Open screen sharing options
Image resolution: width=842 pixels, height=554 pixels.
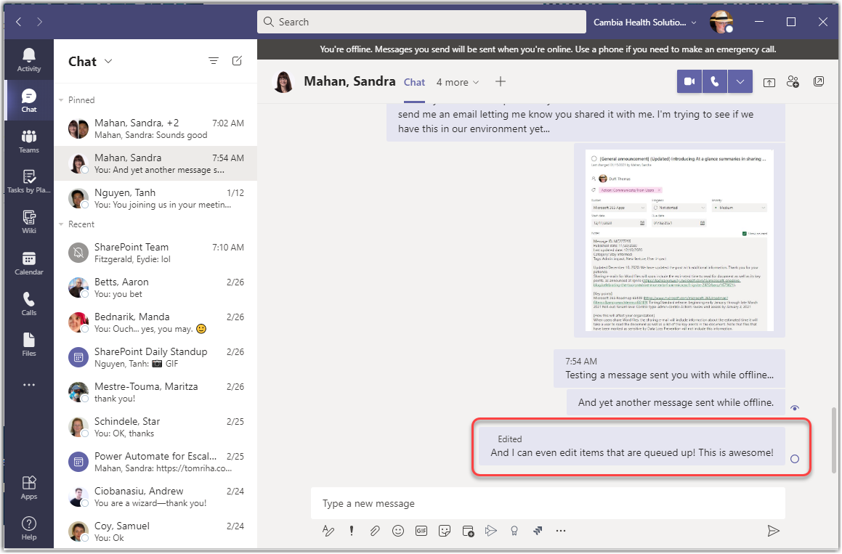pos(769,82)
